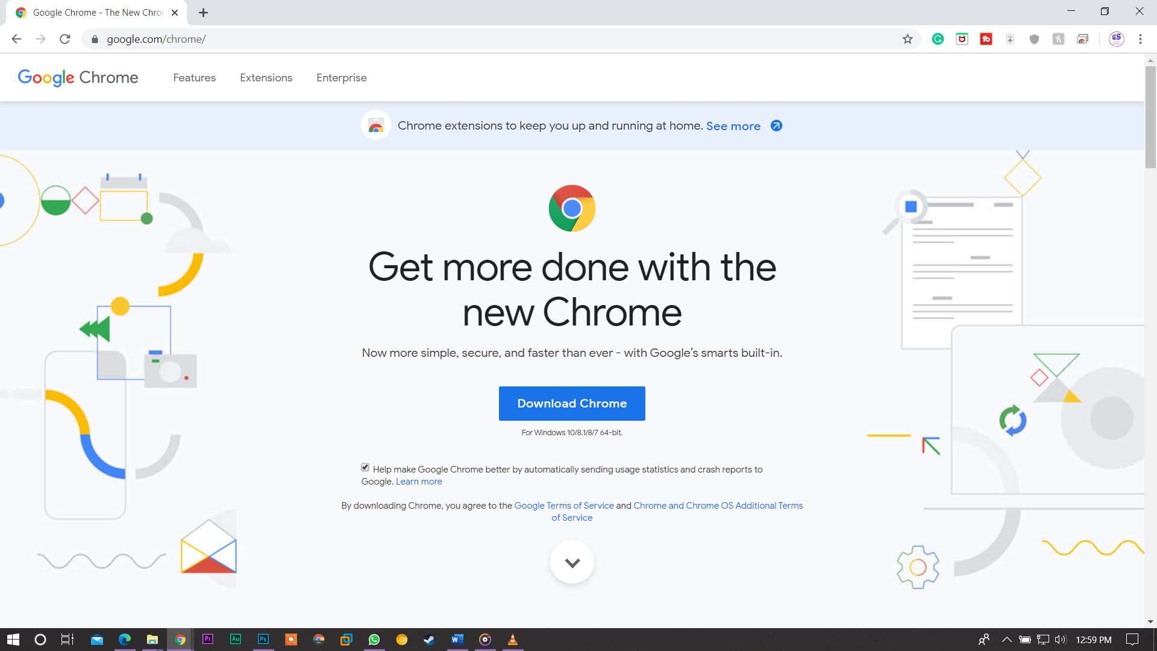
Task: Click the Raindrop.io extension icon
Action: (1010, 39)
